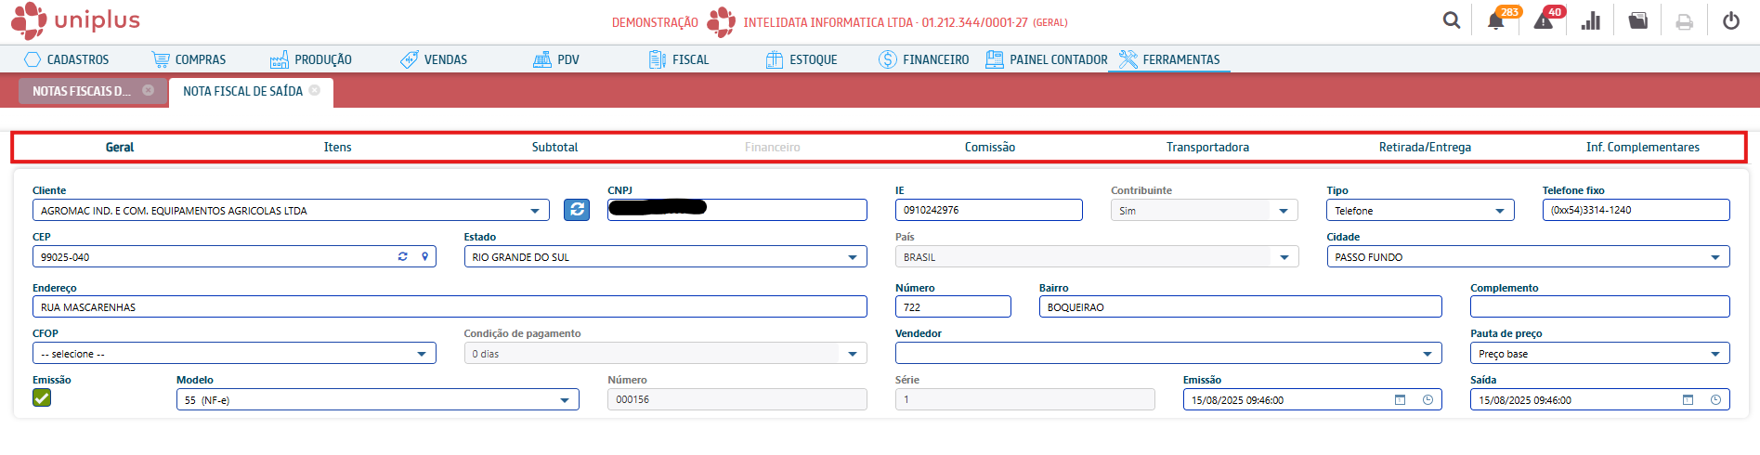
Task: Open calendar icon in Emissão date field
Action: coord(1400,400)
